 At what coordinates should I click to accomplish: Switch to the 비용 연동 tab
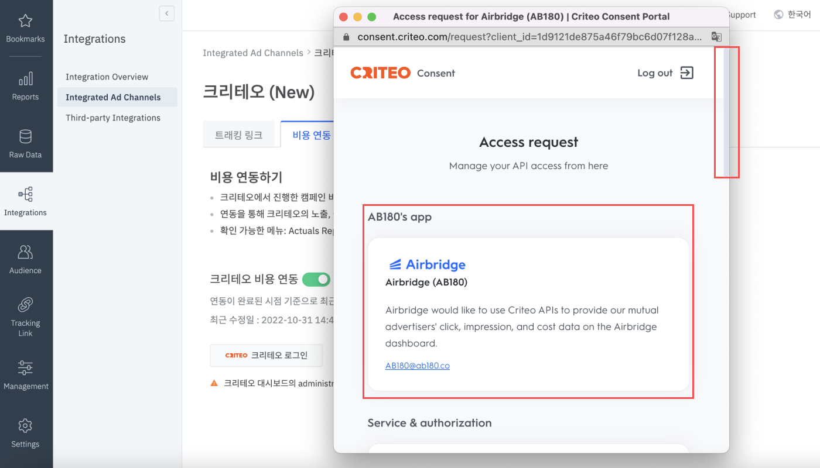[x=307, y=135]
